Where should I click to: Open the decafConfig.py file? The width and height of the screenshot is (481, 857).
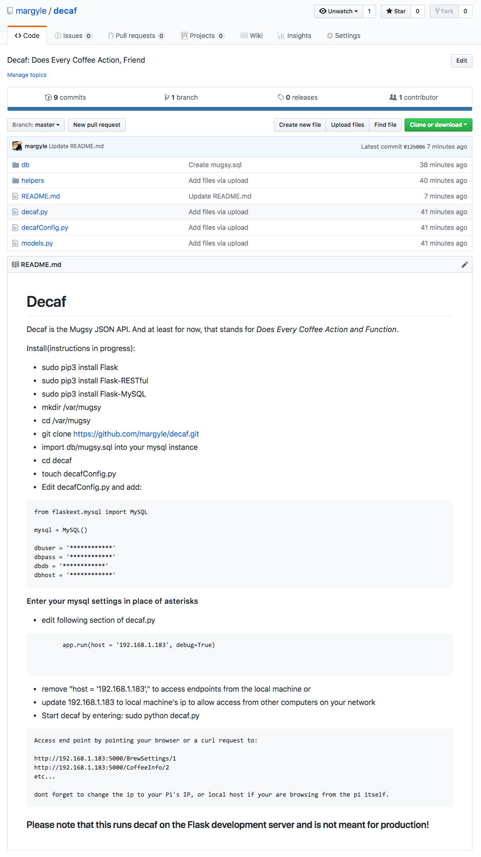[45, 228]
